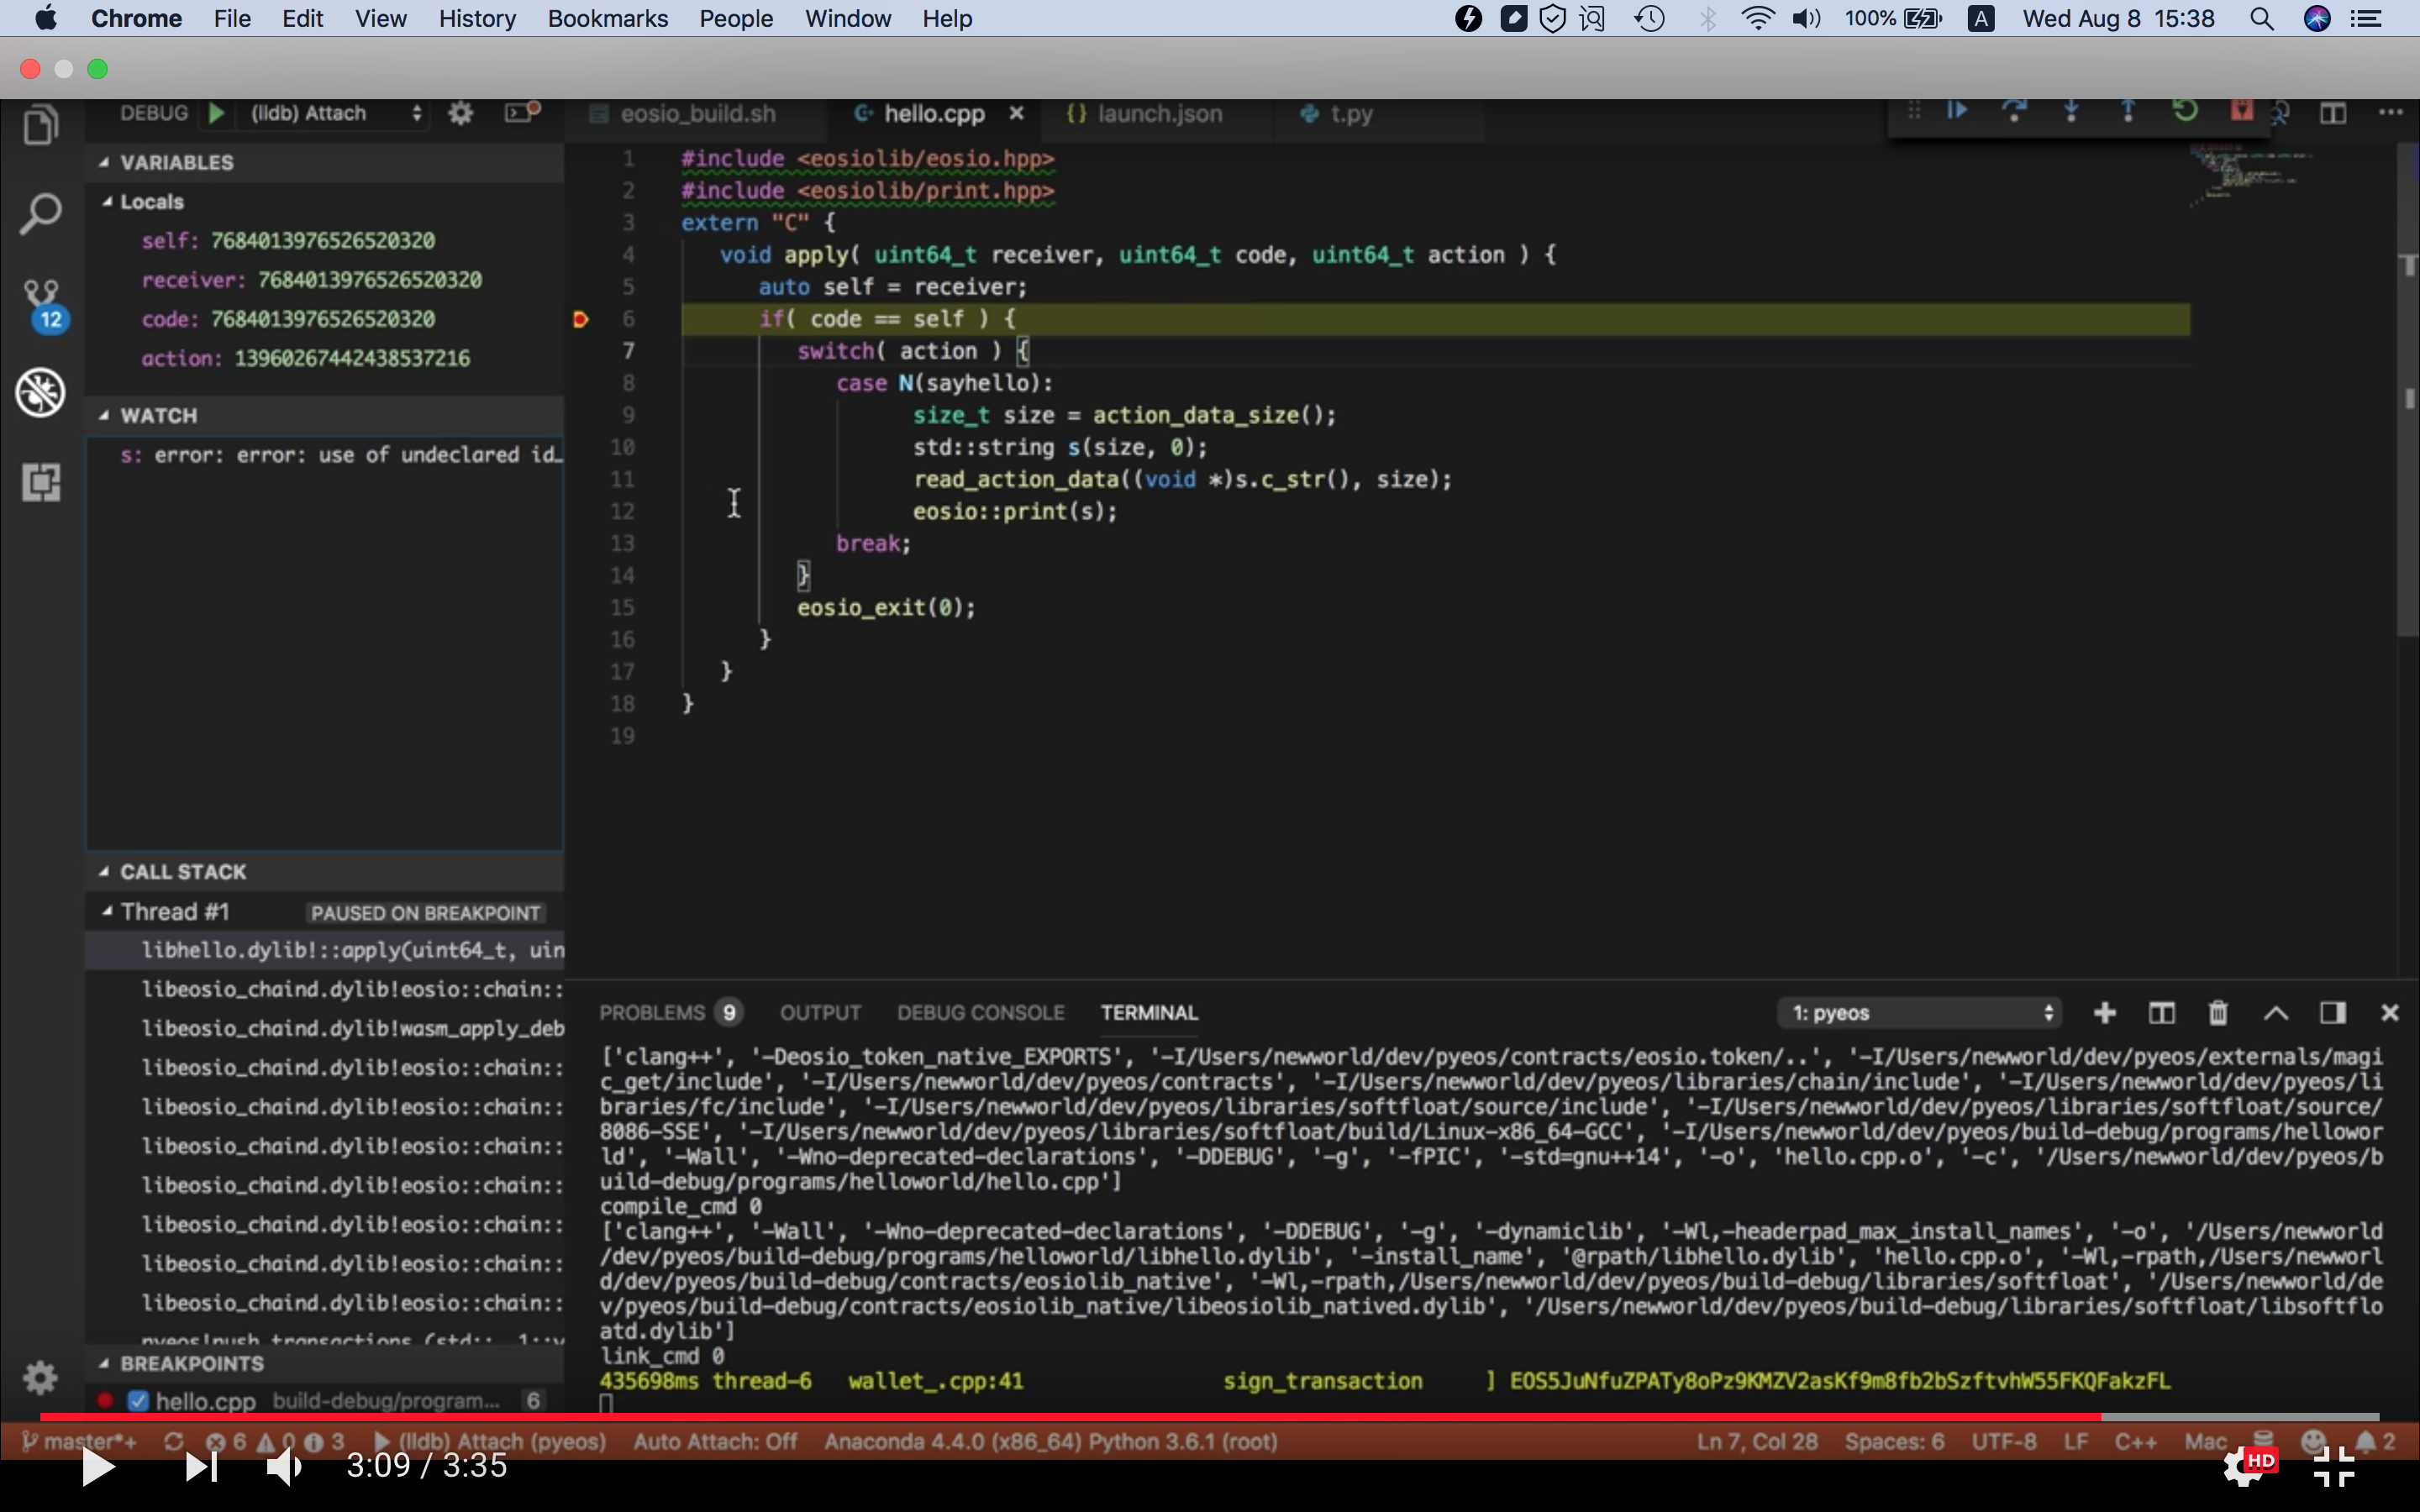This screenshot has width=2420, height=1512.
Task: Kill terminal with trash icon
Action: 2217,1013
